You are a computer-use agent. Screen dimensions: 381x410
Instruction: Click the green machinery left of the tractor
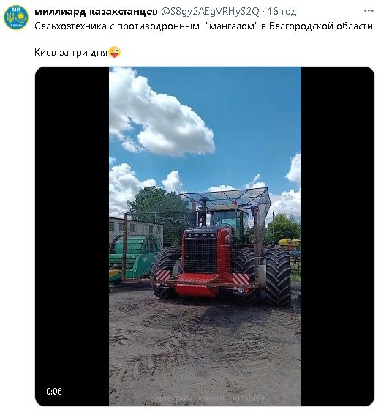[132, 259]
